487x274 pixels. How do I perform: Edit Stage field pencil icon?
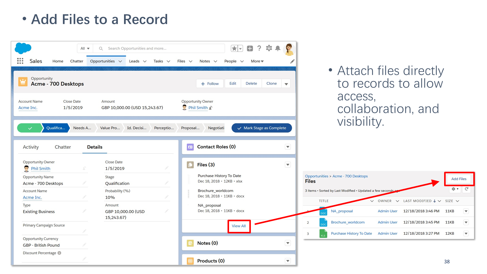167,183
